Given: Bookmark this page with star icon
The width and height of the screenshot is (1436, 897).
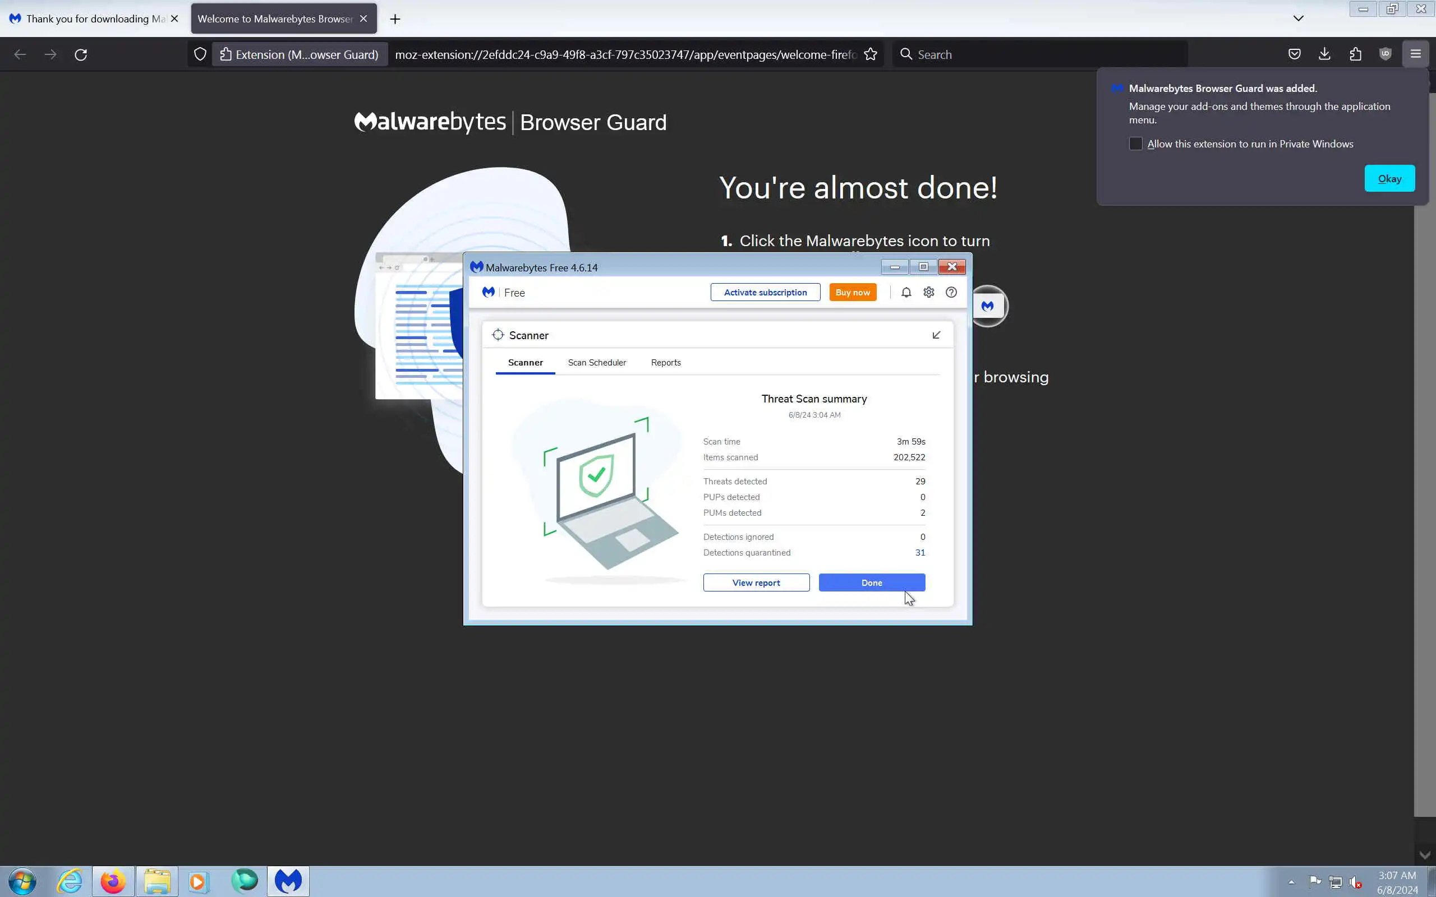Looking at the screenshot, I should coord(871,54).
